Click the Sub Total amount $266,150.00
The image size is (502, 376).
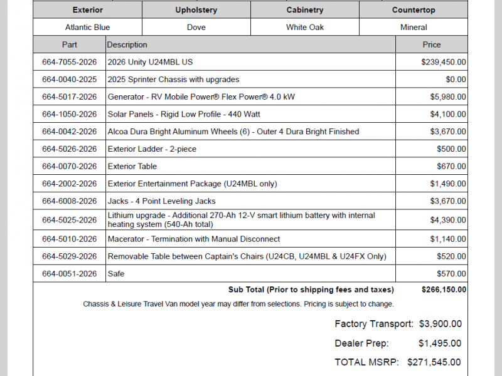[444, 290]
